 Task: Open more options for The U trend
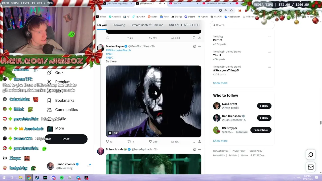click(270, 52)
